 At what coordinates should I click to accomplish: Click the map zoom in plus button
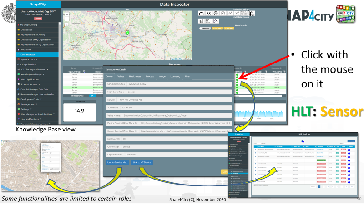point(67,14)
